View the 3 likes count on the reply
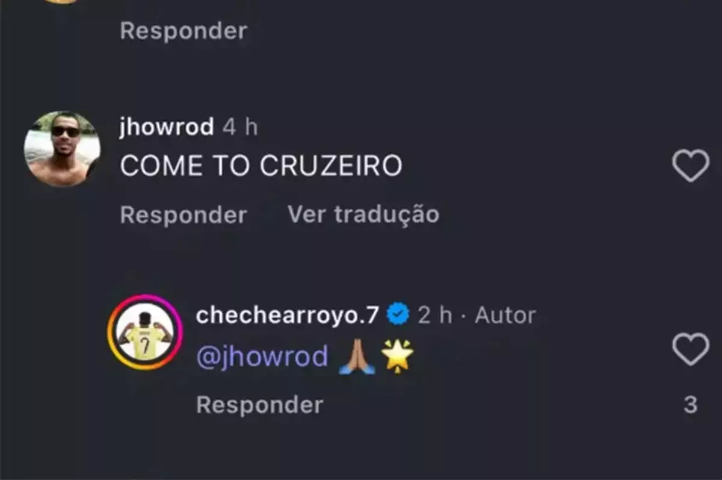Image resolution: width=722 pixels, height=480 pixels. 691,405
